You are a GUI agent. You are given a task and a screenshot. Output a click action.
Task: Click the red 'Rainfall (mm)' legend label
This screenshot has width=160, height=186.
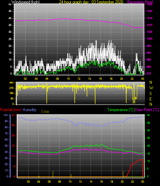(x=11, y=110)
